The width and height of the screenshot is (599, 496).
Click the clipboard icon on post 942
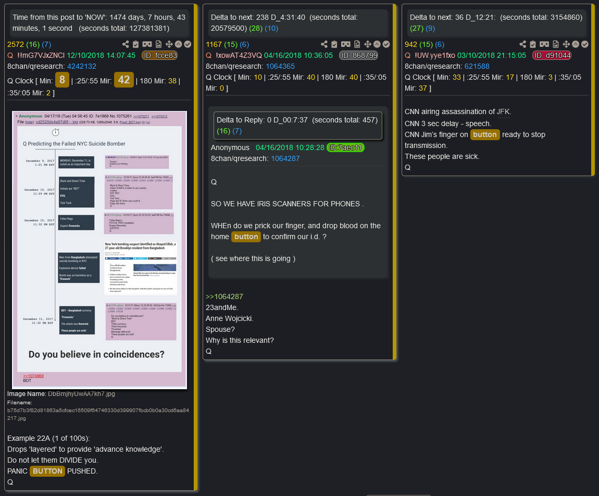coord(533,44)
